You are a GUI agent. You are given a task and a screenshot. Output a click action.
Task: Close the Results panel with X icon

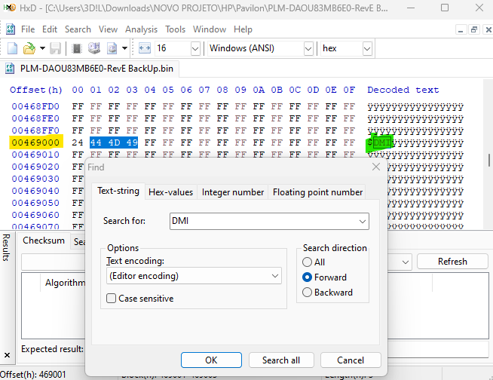(x=7, y=355)
